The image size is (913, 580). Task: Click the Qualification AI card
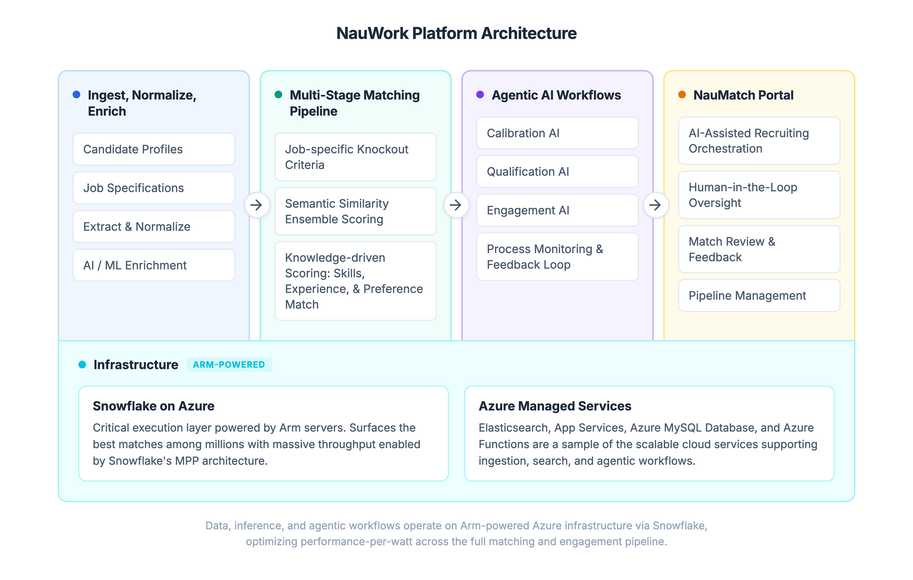(x=556, y=172)
